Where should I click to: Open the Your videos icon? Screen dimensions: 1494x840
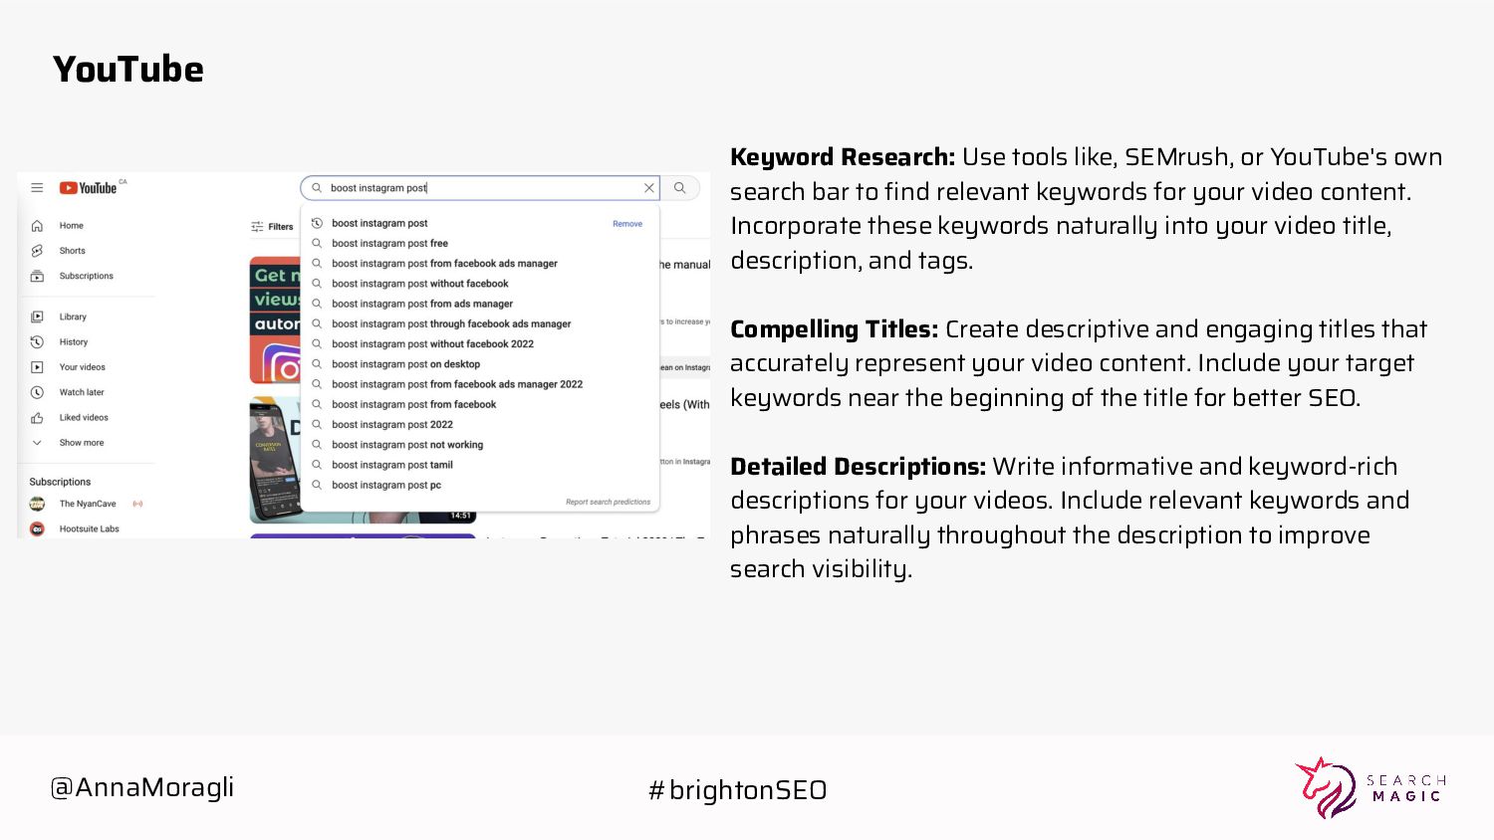point(37,367)
